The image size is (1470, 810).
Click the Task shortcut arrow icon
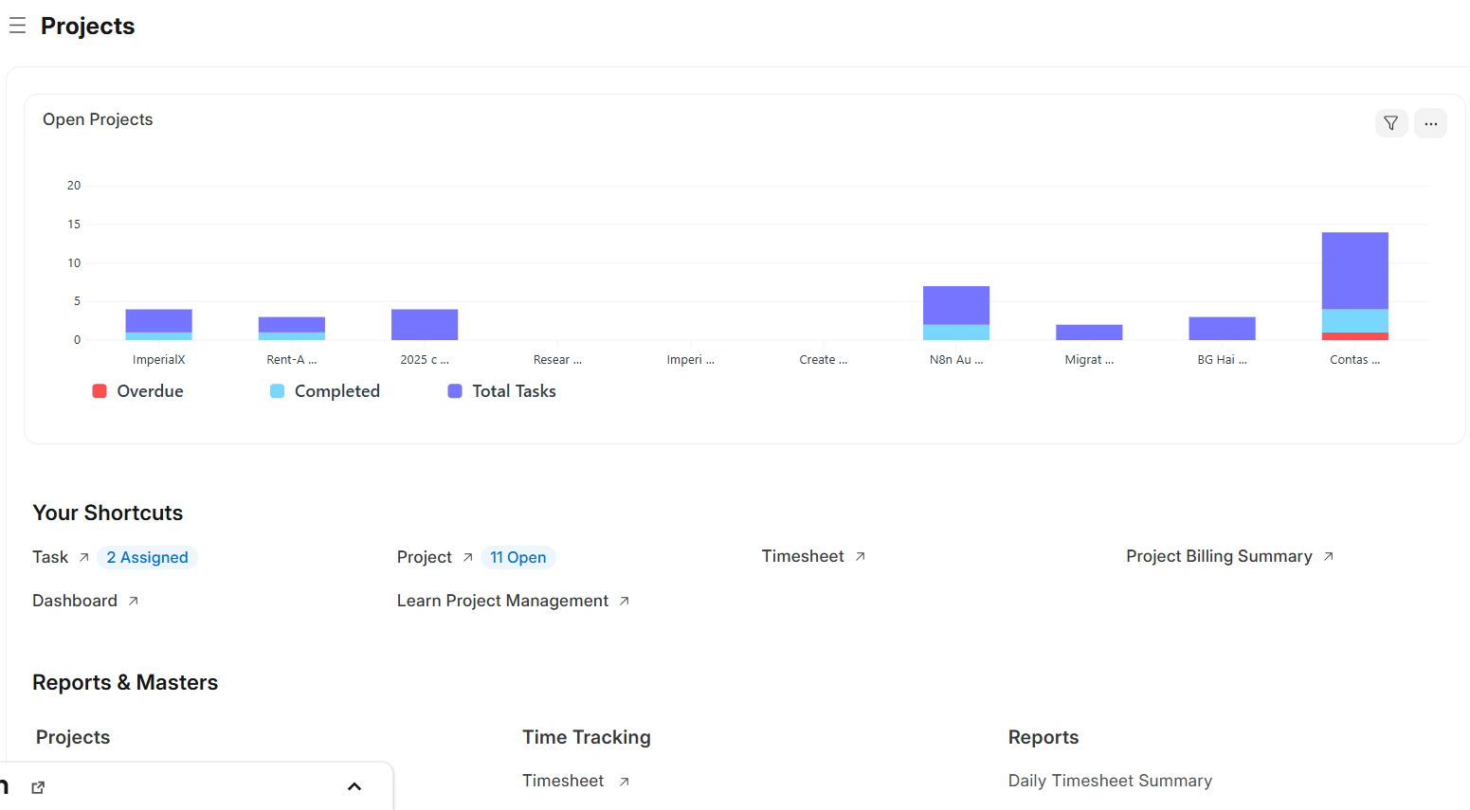[83, 557]
